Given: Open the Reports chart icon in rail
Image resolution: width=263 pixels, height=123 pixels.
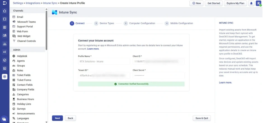Looking at the screenshot, I should pyautogui.click(x=5, y=68).
